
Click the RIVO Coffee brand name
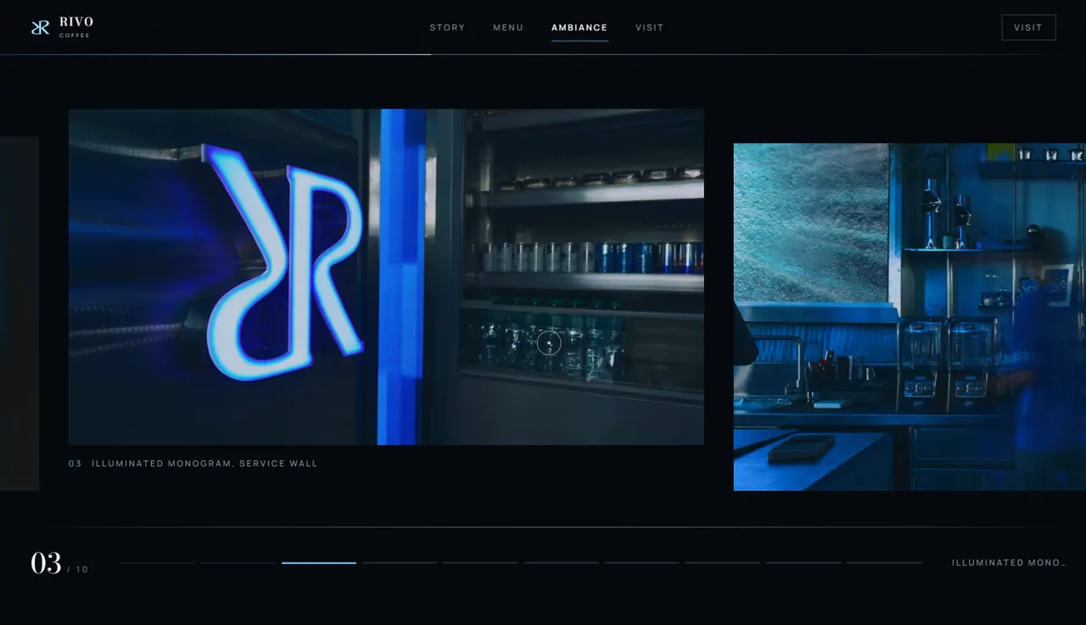pos(76,27)
